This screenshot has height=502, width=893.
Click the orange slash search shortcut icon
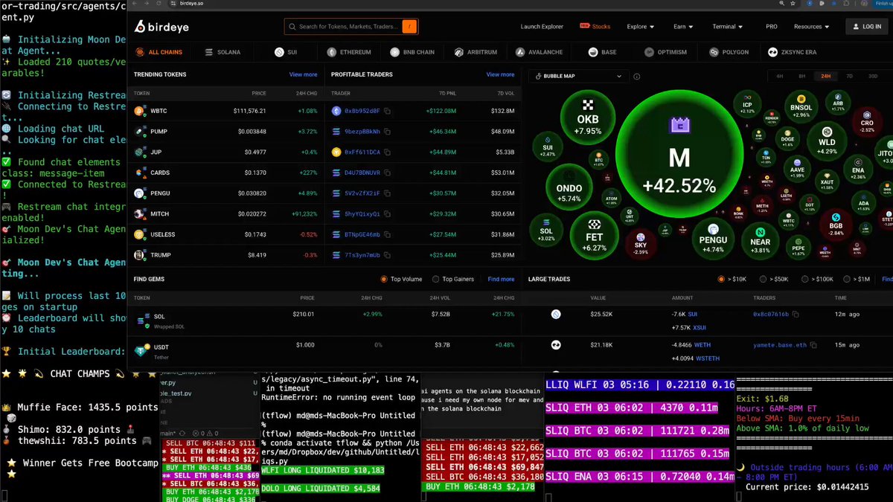(409, 27)
